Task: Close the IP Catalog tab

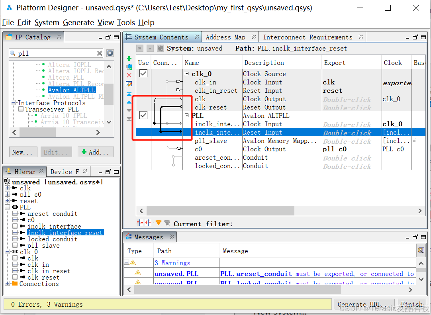Action: tap(59, 37)
